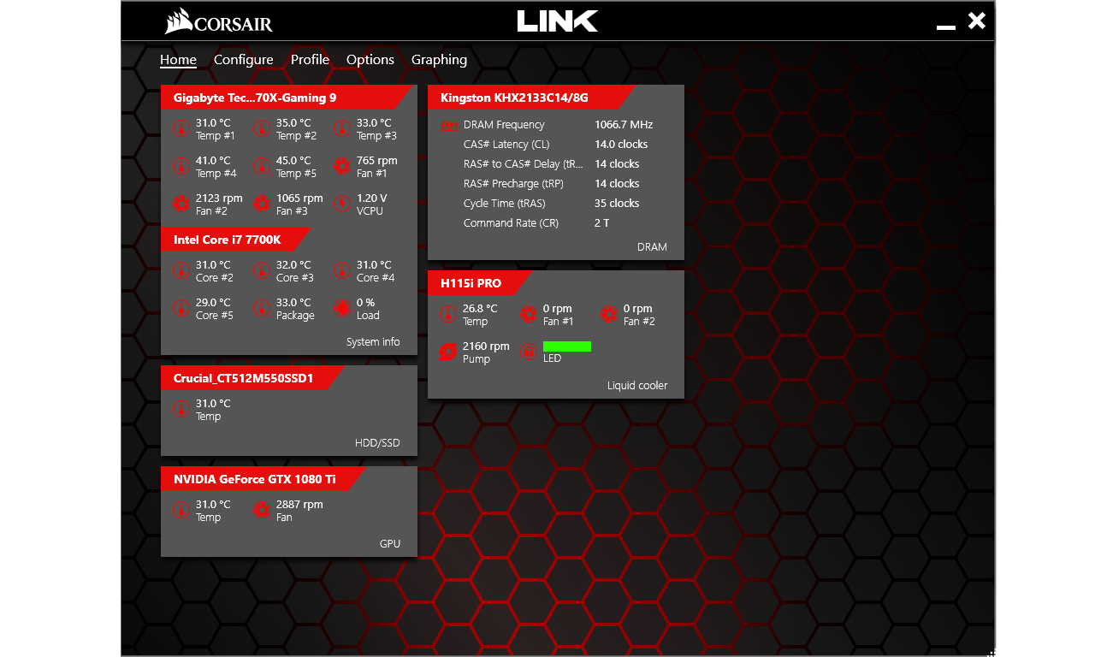Click the motherboard Fan #1 icon
This screenshot has width=1095, height=657.
(342, 166)
